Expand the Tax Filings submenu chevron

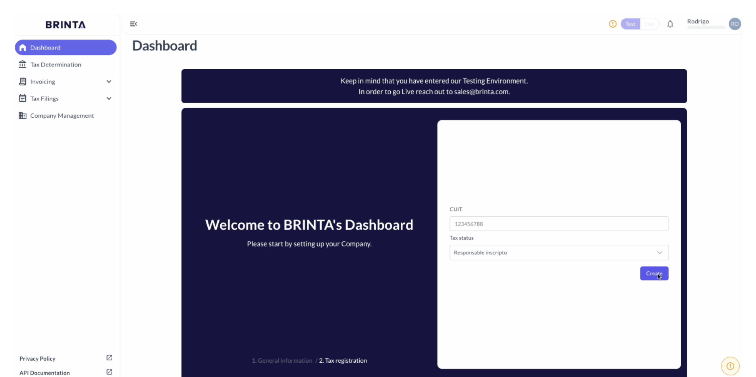pyautogui.click(x=109, y=98)
